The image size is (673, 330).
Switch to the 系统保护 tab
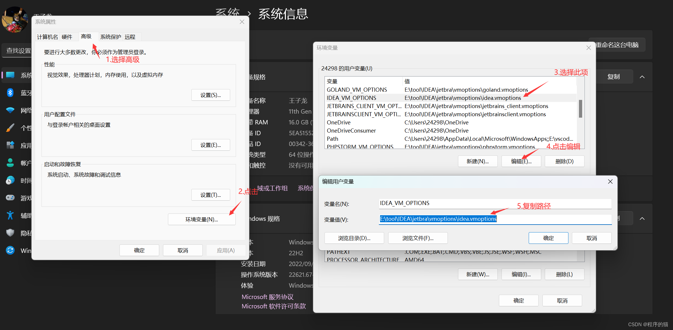click(110, 37)
